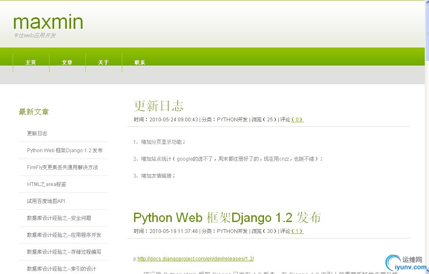
Task: Open the 主页 navigation tab
Action: pyautogui.click(x=30, y=62)
